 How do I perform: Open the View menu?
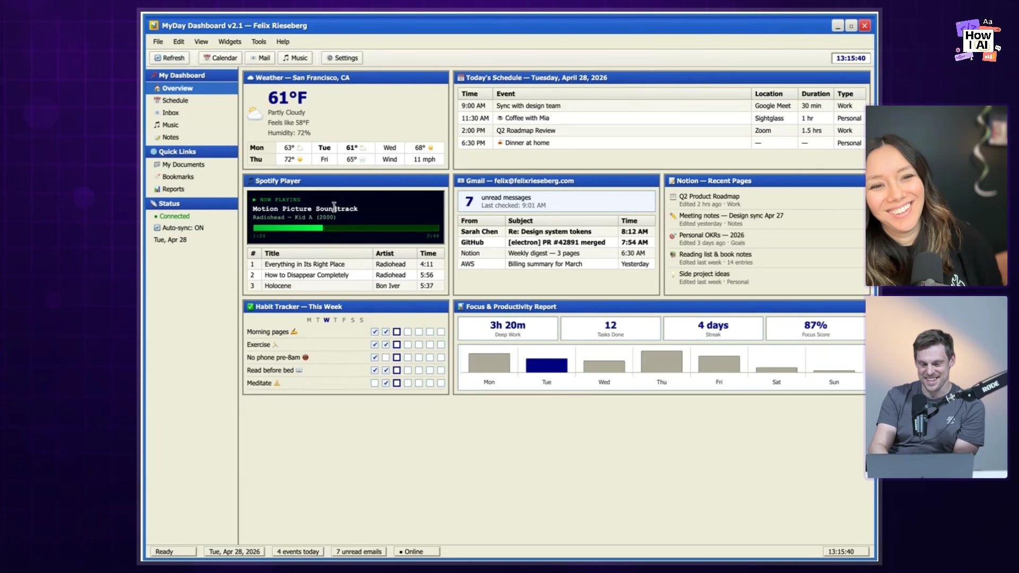[x=201, y=41]
